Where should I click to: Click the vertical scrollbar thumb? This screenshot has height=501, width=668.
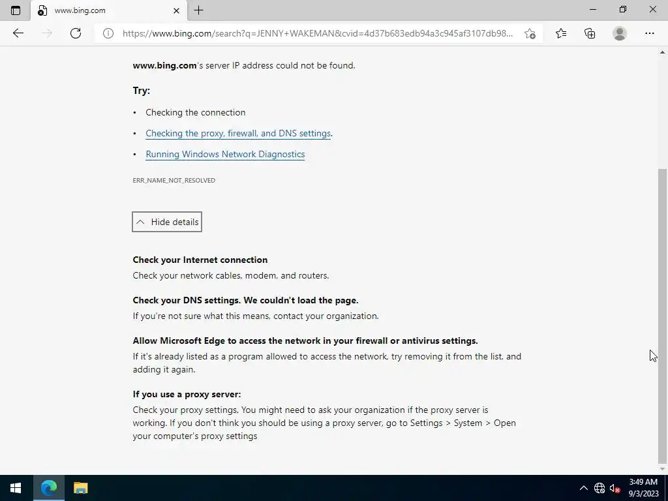point(662,315)
